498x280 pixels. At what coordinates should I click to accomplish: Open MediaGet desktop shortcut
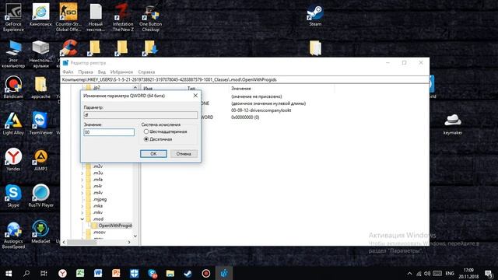40,232
